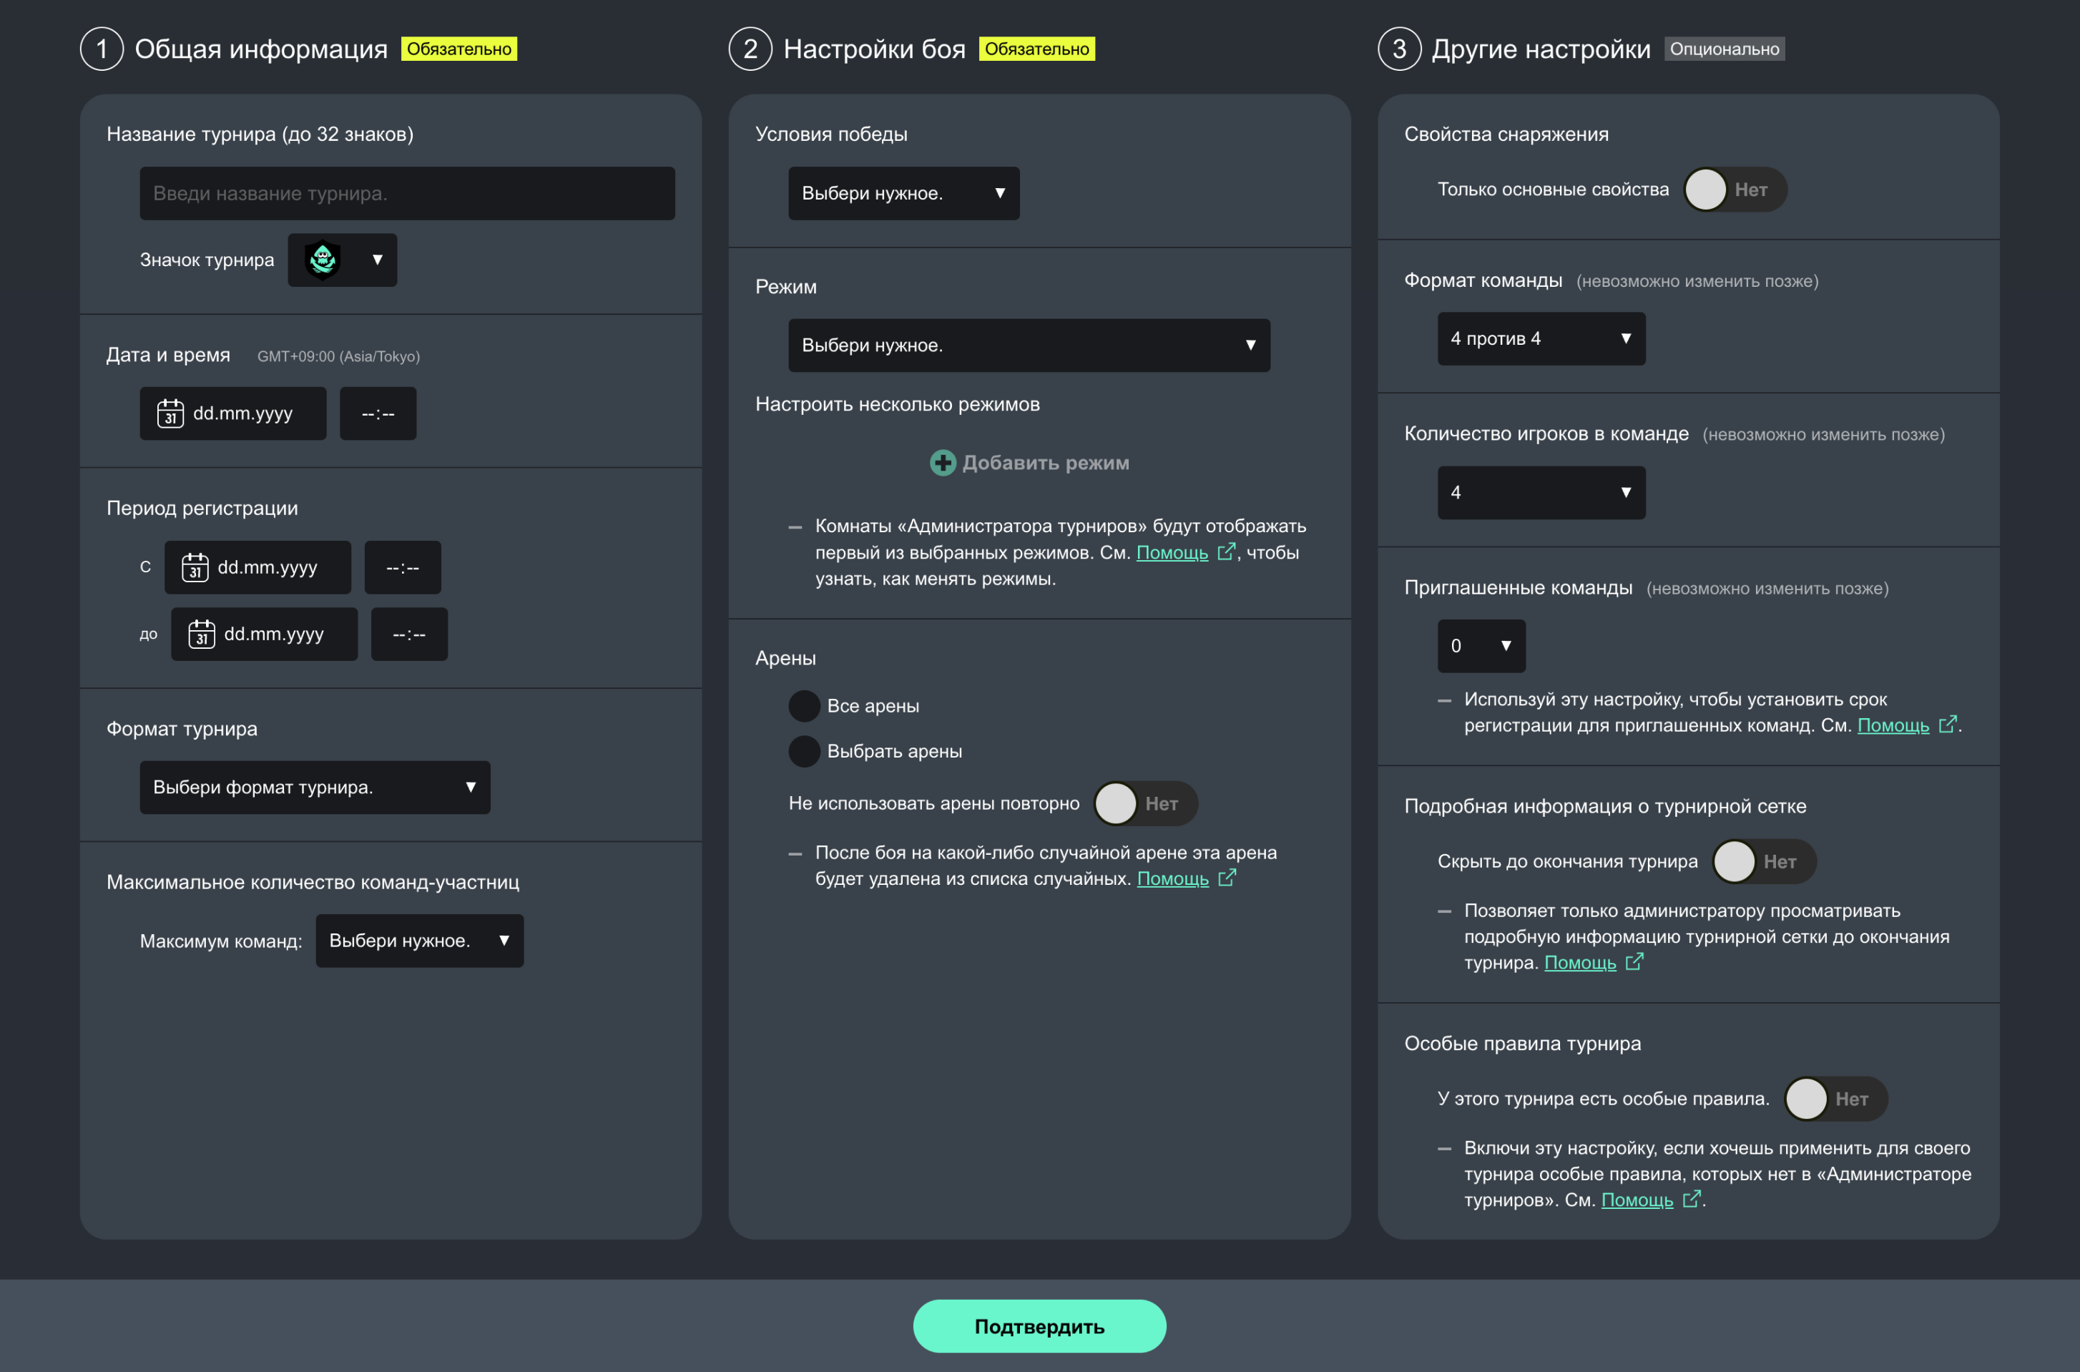This screenshot has height=1372, width=2080.
Task: Click the registration start date calendar icon
Action: (194, 567)
